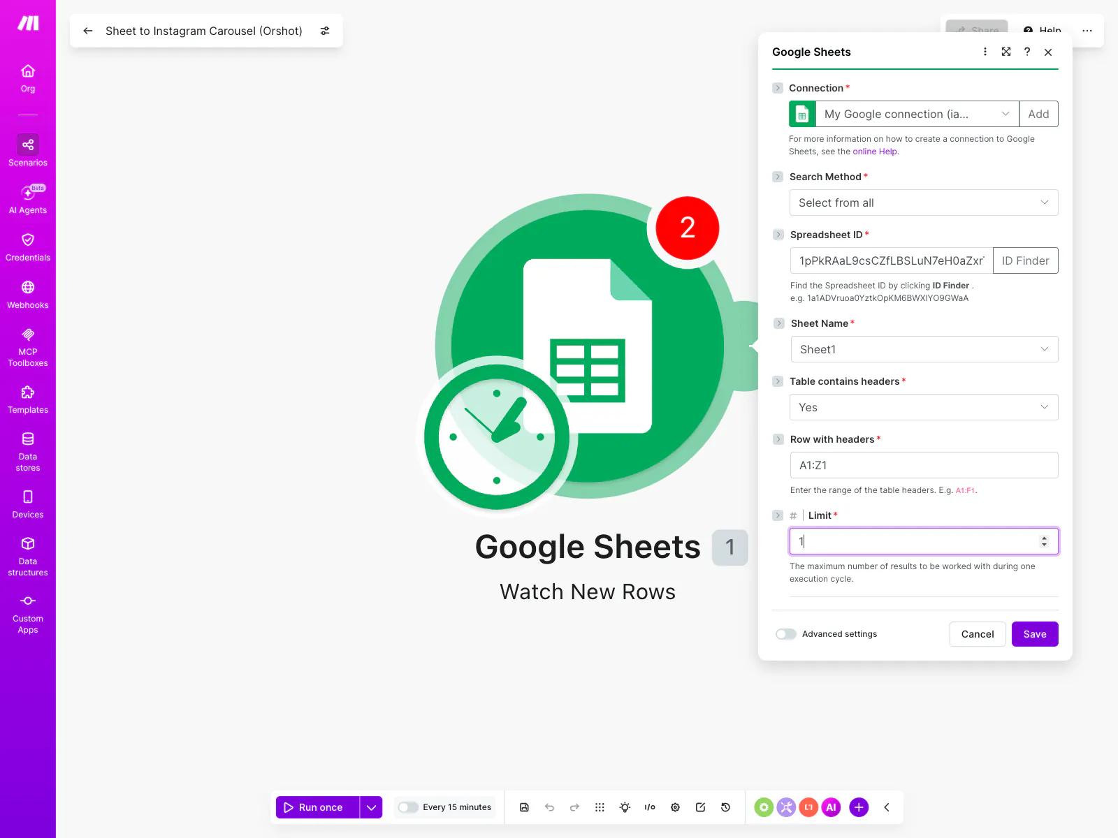Viewport: 1118px width, 838px height.
Task: Open Data stores
Action: [x=28, y=451]
